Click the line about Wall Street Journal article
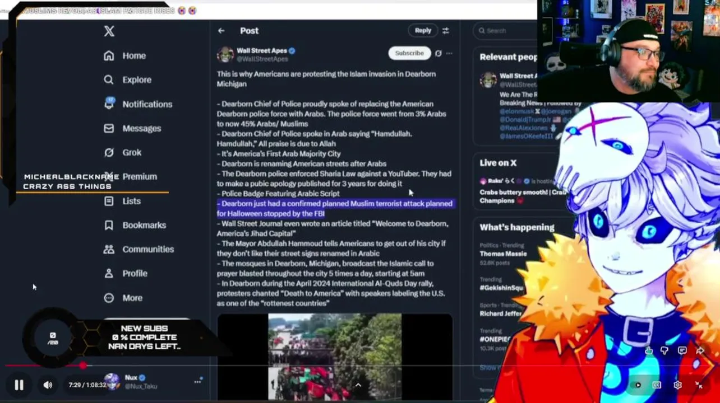 click(x=333, y=228)
